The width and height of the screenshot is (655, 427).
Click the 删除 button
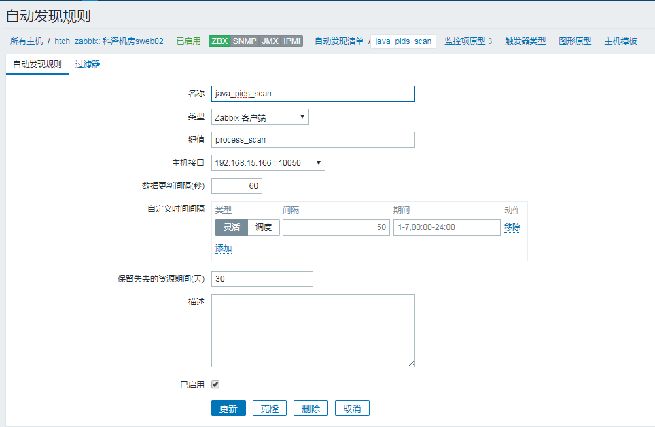click(x=311, y=408)
